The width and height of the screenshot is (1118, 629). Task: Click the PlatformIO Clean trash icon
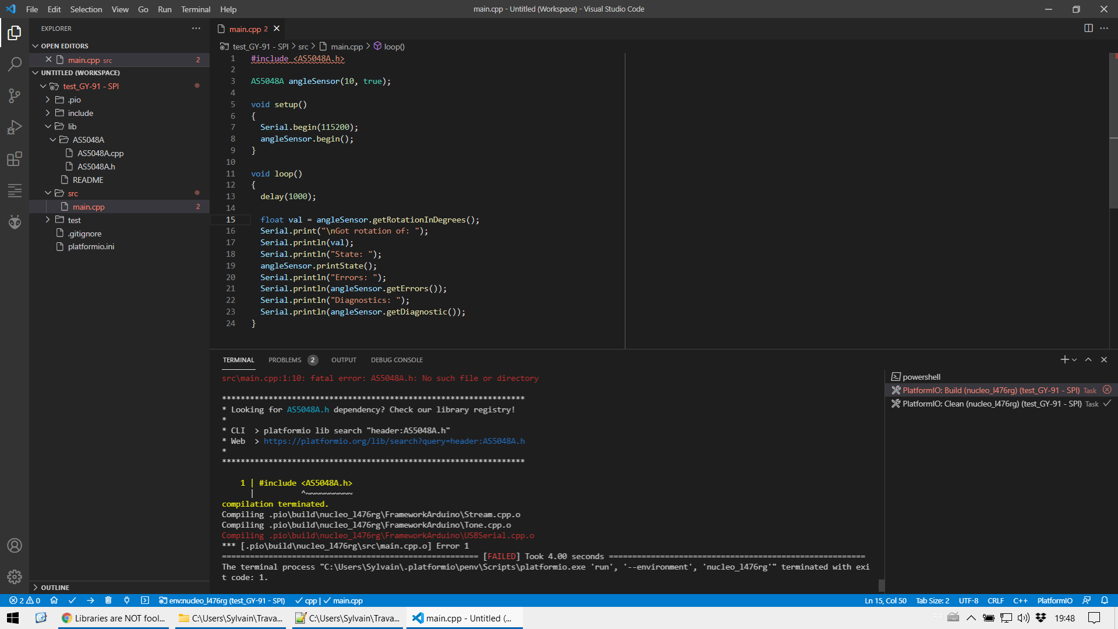pos(108,600)
